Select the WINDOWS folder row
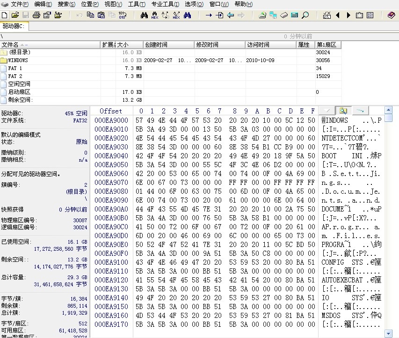This screenshot has width=399, height=338. tap(170, 60)
